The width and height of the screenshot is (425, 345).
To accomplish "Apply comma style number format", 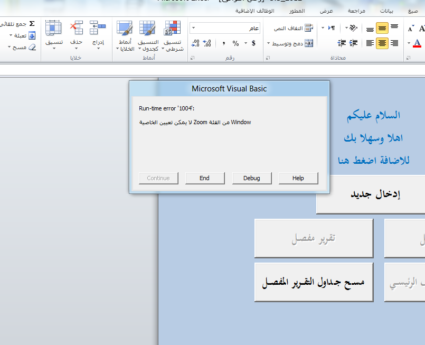I will (224, 43).
